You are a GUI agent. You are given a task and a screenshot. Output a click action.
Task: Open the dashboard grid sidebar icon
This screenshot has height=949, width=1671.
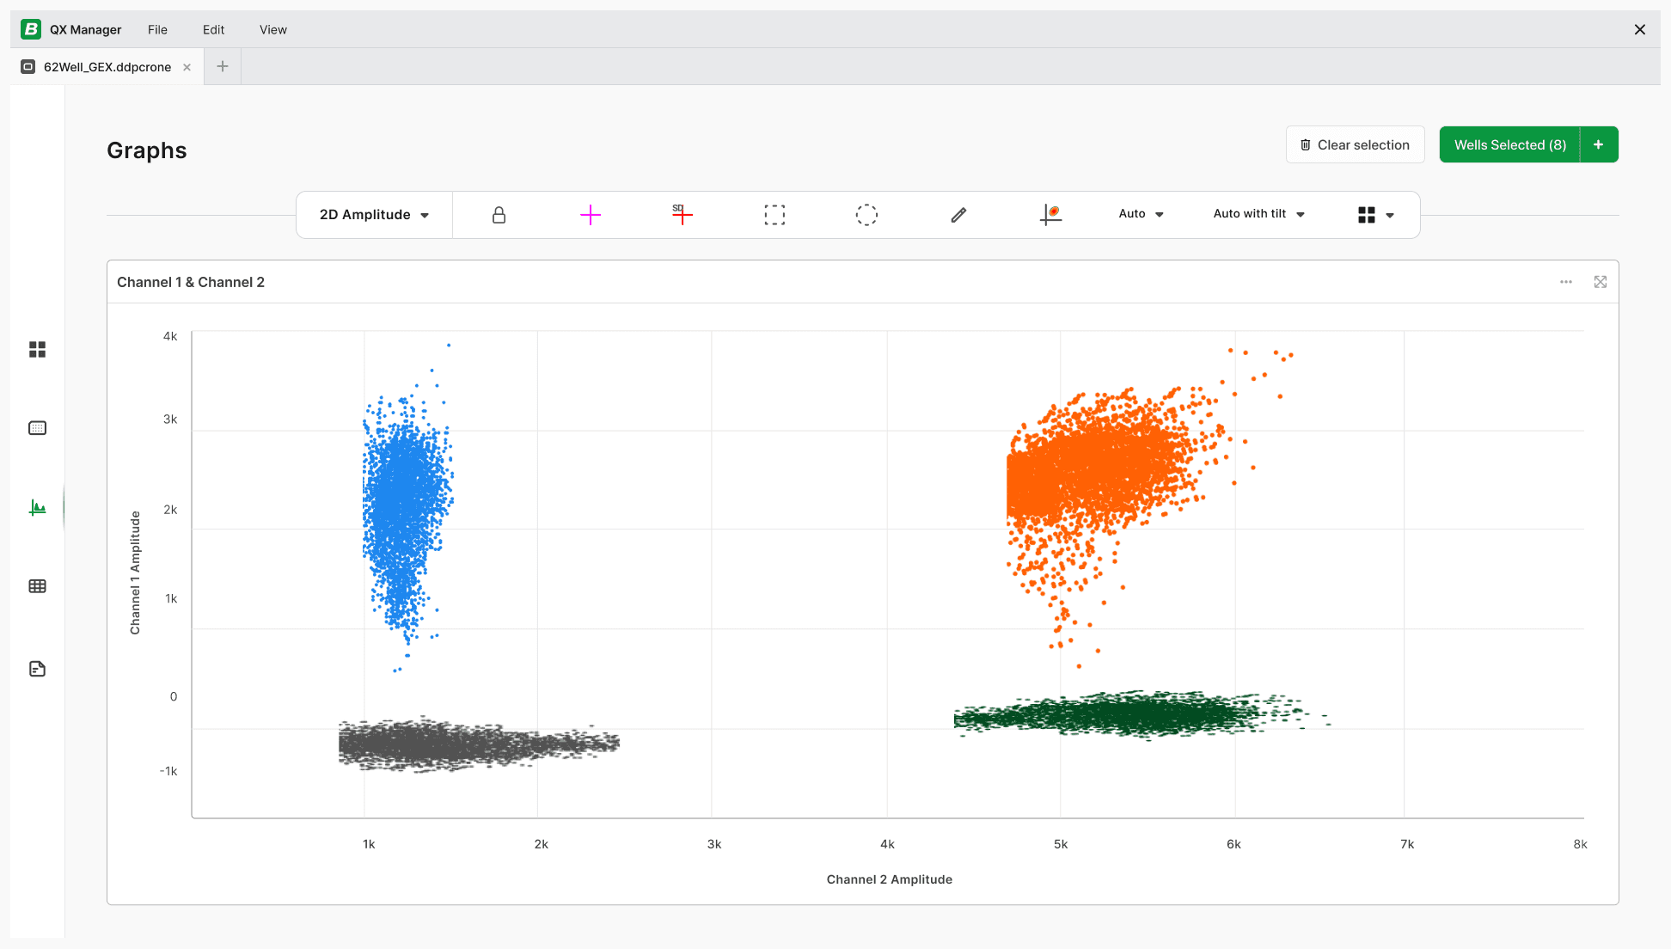(x=37, y=349)
